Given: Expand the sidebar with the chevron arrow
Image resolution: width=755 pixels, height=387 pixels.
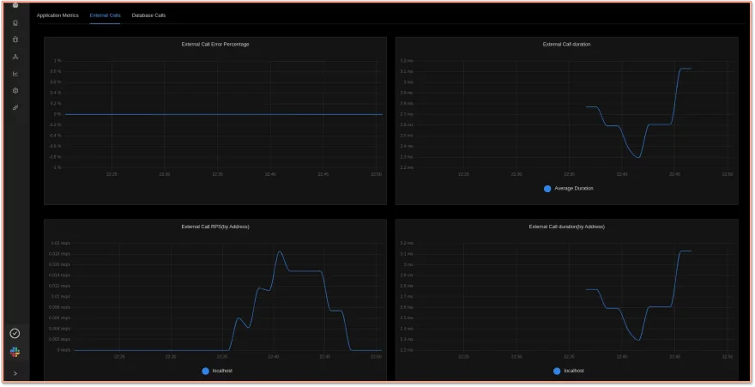Looking at the screenshot, I should [x=15, y=373].
